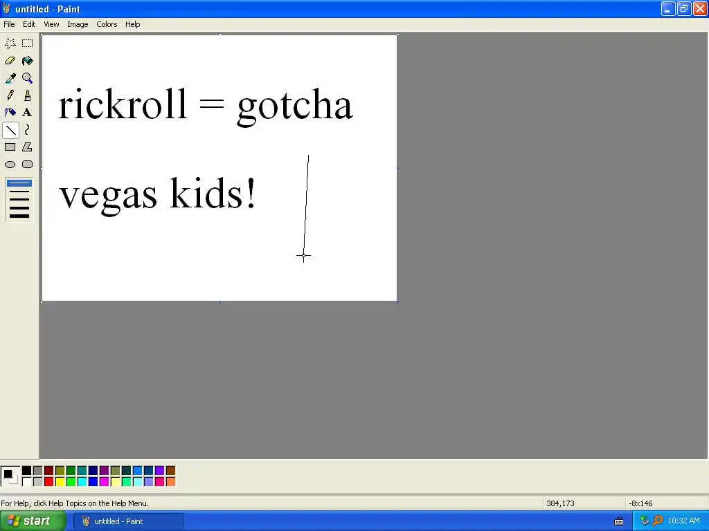This screenshot has height=531, width=709.
Task: Choose the Pencil tool
Action: 10,95
